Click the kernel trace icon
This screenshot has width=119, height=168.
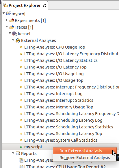tap(15, 34)
